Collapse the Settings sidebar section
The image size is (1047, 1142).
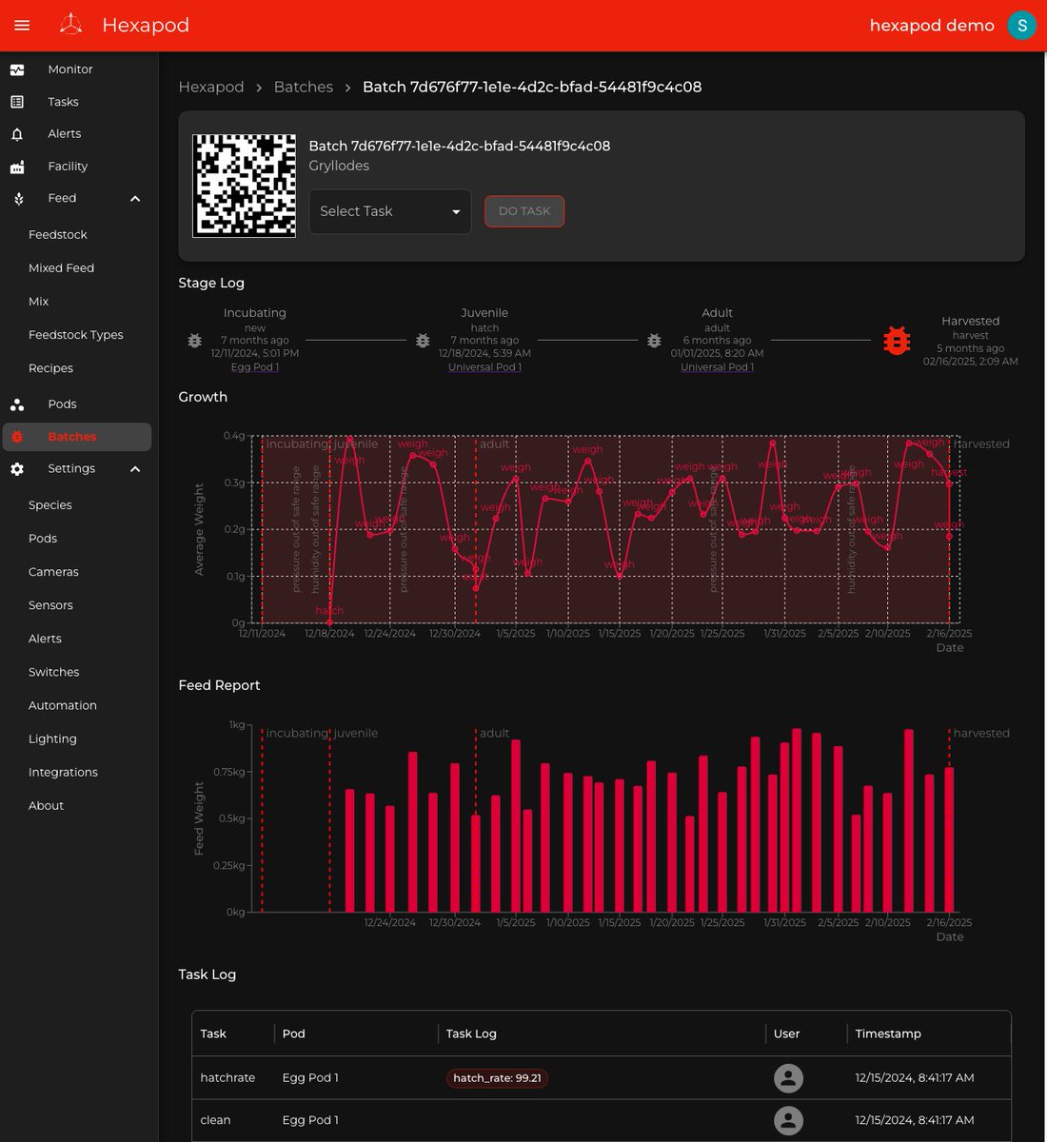135,469
